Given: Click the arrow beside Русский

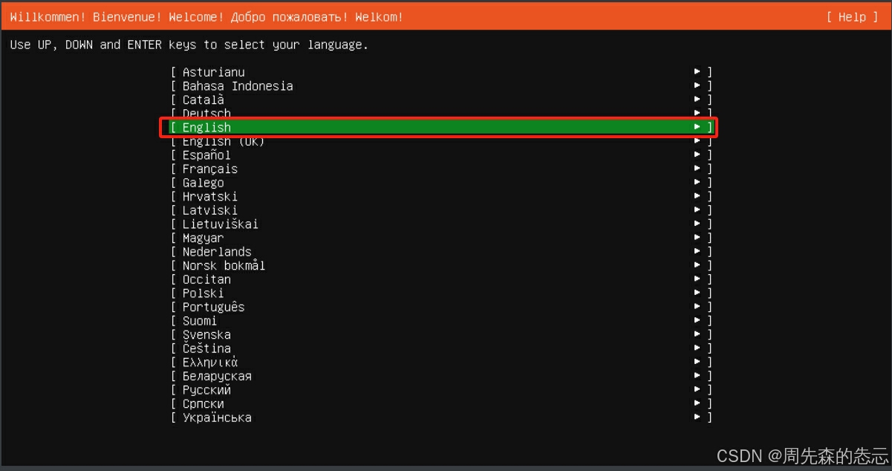Looking at the screenshot, I should [x=697, y=390].
